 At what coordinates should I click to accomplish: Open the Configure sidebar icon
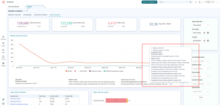coord(3,64)
